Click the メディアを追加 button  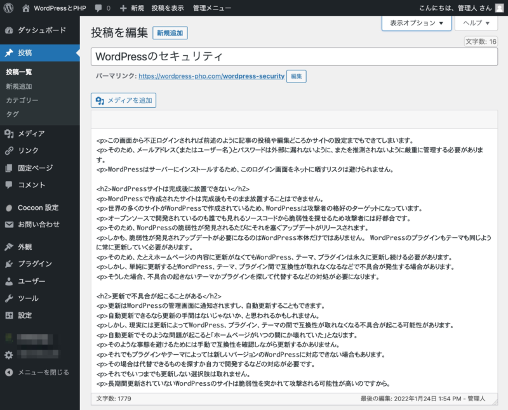(x=123, y=100)
